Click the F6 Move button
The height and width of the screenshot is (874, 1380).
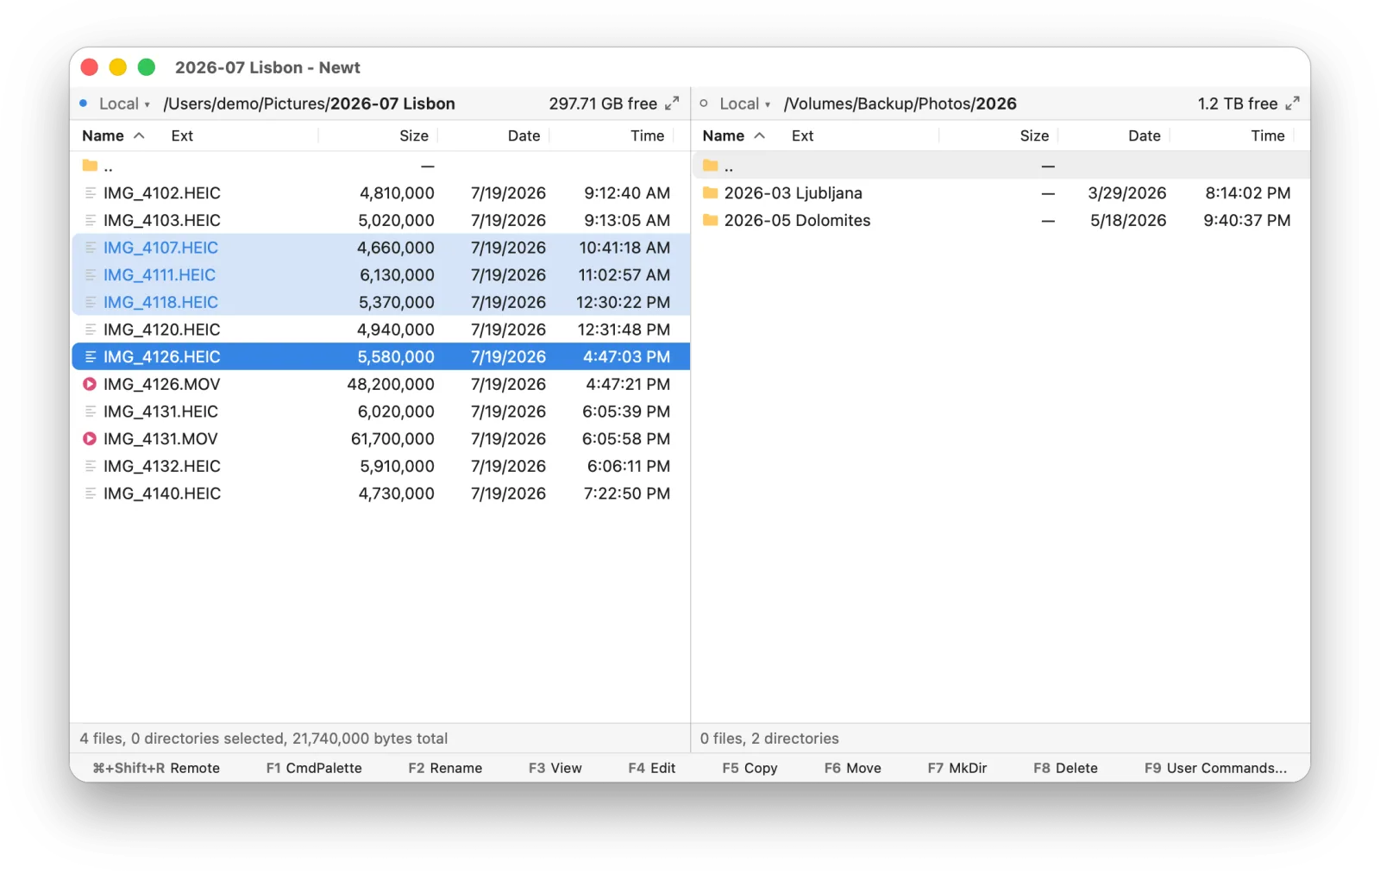(853, 768)
